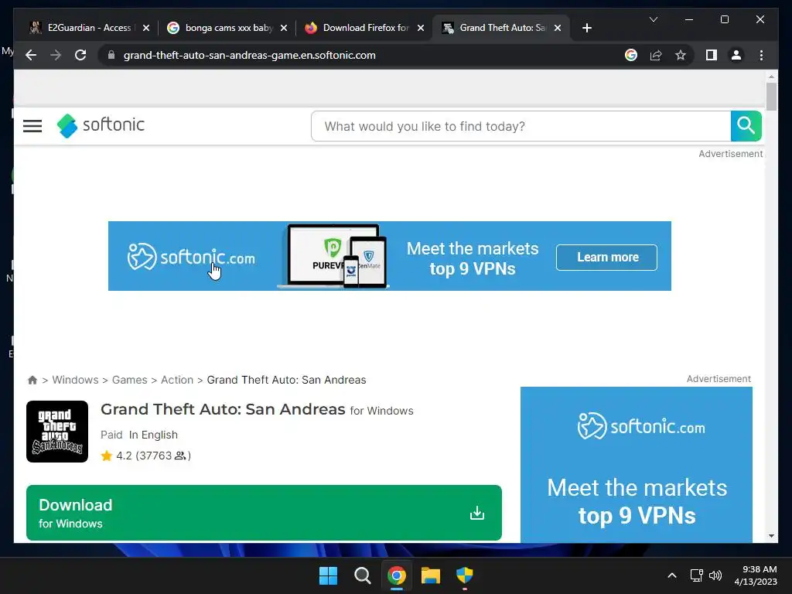Click Learn more on the VPN banner
The image size is (792, 594).
point(606,257)
